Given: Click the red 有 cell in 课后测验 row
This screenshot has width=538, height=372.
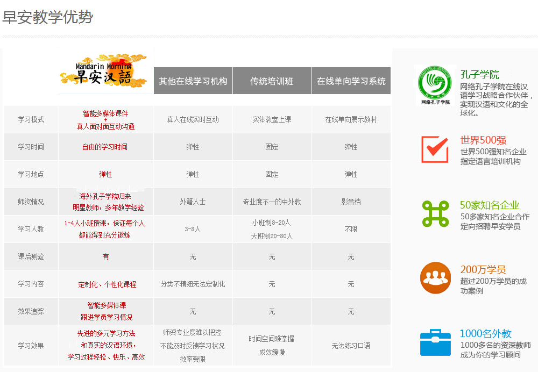Looking at the screenshot, I should tap(105, 256).
